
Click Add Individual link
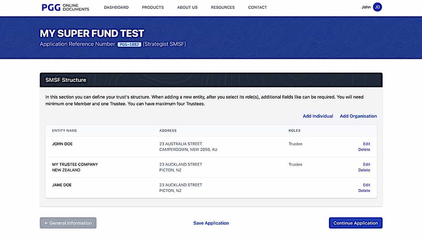pos(318,116)
